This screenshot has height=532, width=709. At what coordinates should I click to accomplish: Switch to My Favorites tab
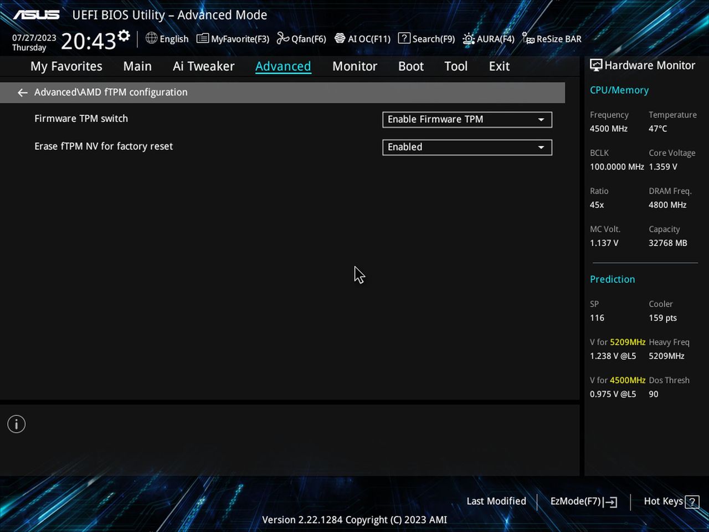point(66,66)
